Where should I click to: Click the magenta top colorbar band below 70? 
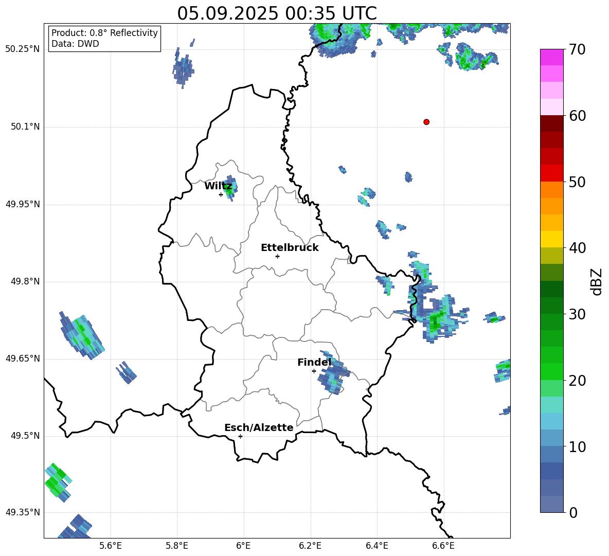point(551,58)
